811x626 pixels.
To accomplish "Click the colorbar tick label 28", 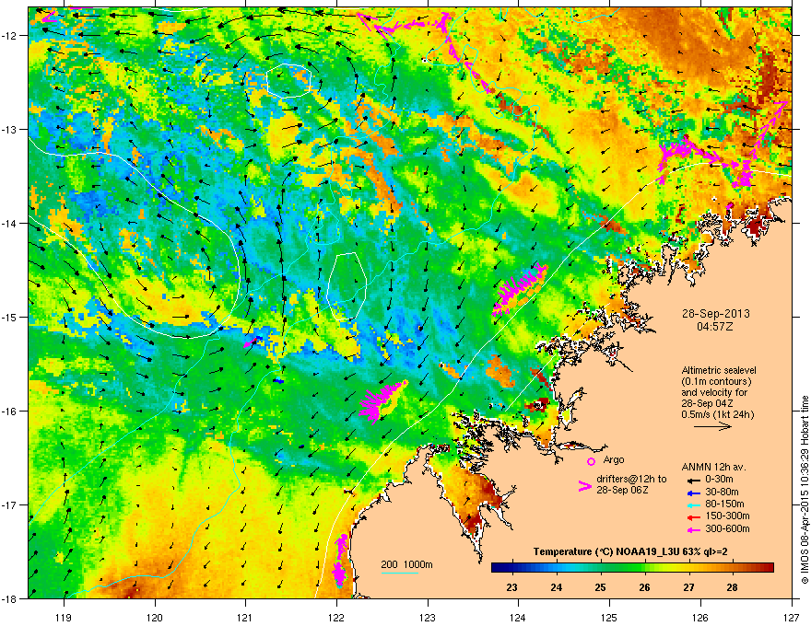I will (x=732, y=587).
